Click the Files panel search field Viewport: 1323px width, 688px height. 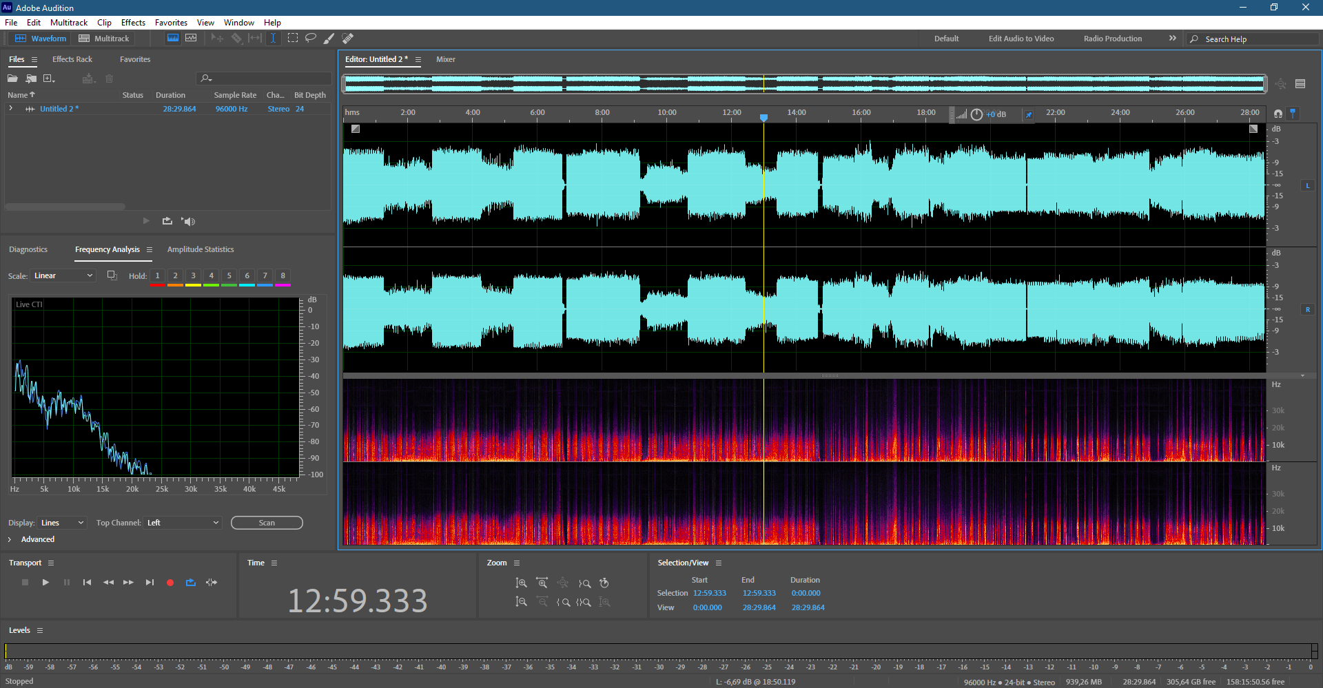pyautogui.click(x=264, y=79)
